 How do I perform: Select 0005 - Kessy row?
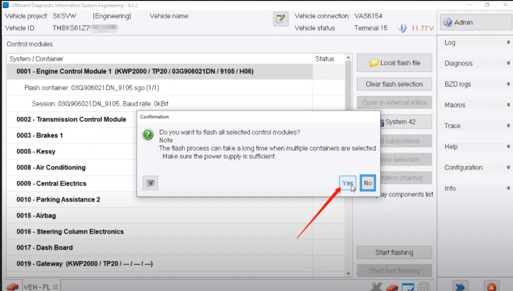pyautogui.click(x=72, y=151)
